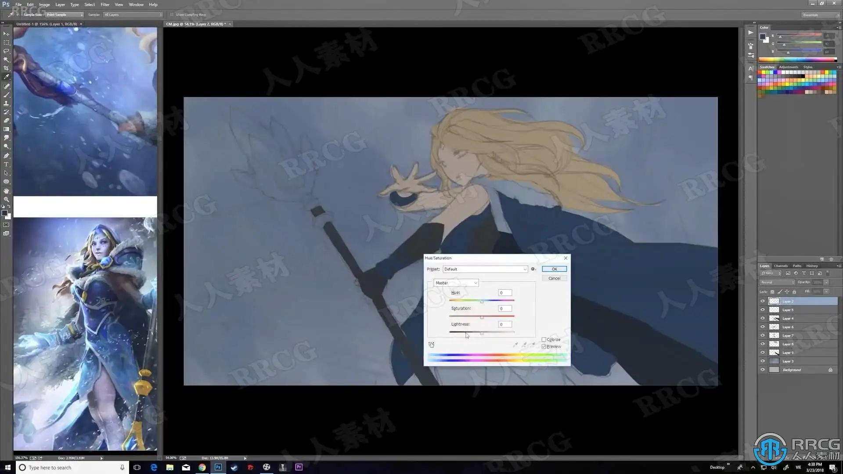
Task: Hide Layer 4 using its eye icon
Action: pyautogui.click(x=763, y=318)
